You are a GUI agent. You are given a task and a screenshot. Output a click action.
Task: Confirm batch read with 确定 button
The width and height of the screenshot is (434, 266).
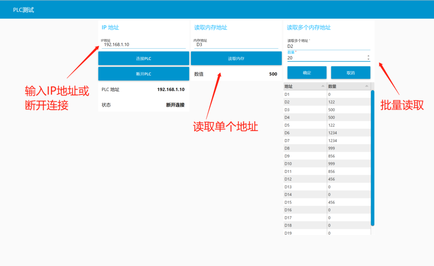point(307,73)
